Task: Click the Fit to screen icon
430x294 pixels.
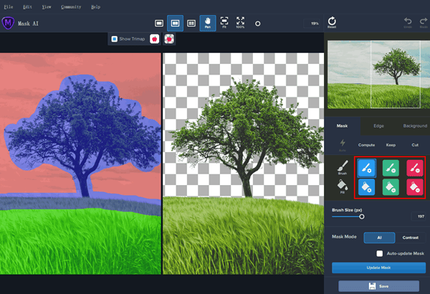Action: pos(224,24)
